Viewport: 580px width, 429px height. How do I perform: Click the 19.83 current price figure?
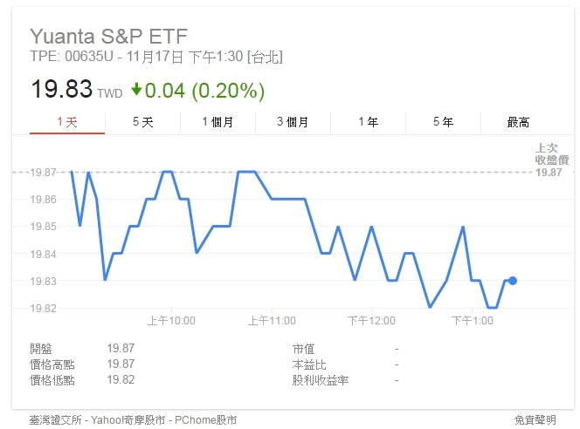[x=60, y=90]
